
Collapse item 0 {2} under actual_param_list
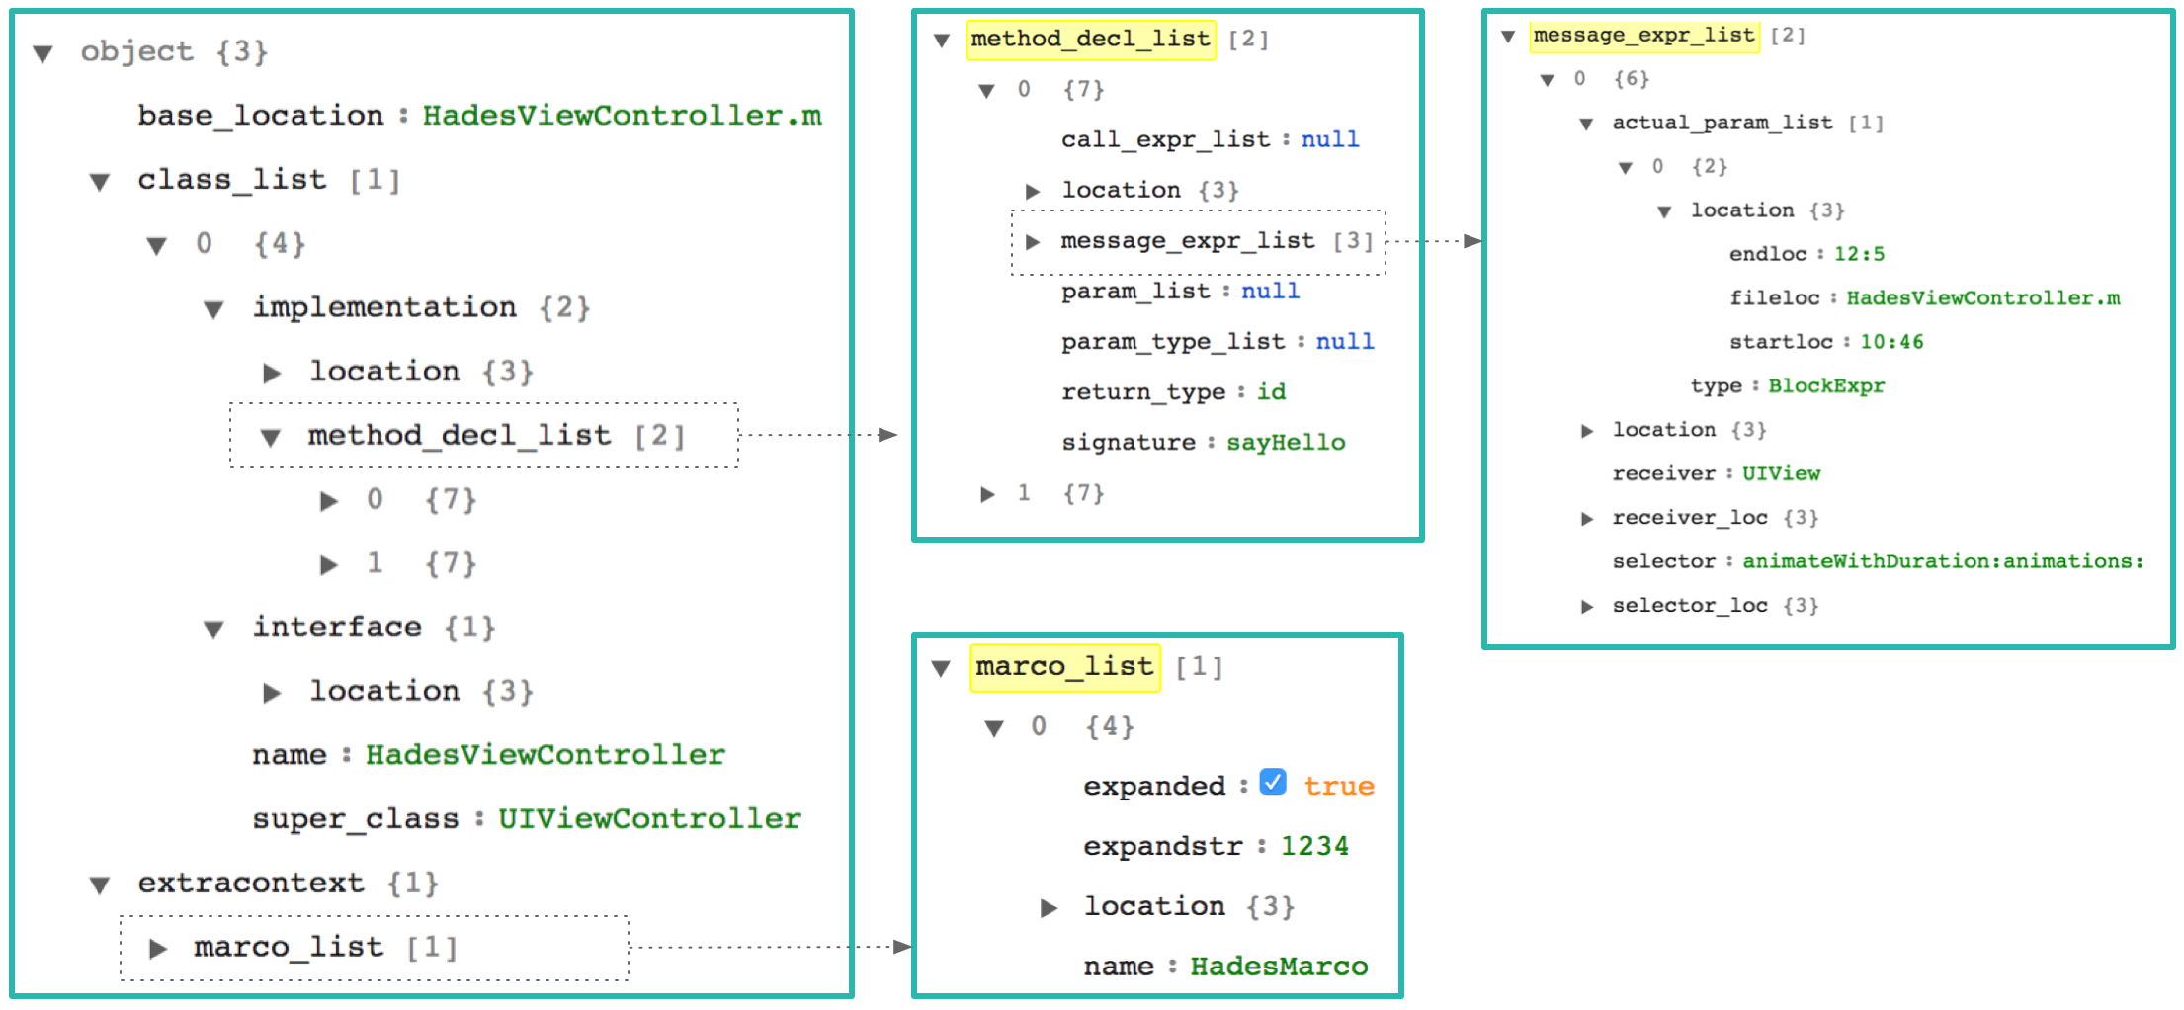(1626, 168)
